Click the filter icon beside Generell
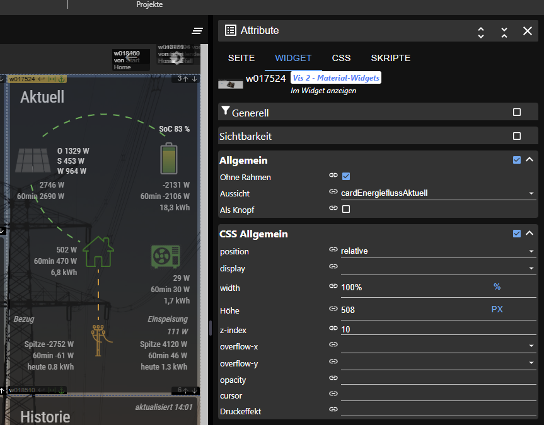544x425 pixels. click(225, 112)
